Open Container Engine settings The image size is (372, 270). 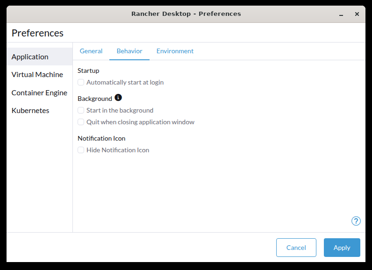39,92
